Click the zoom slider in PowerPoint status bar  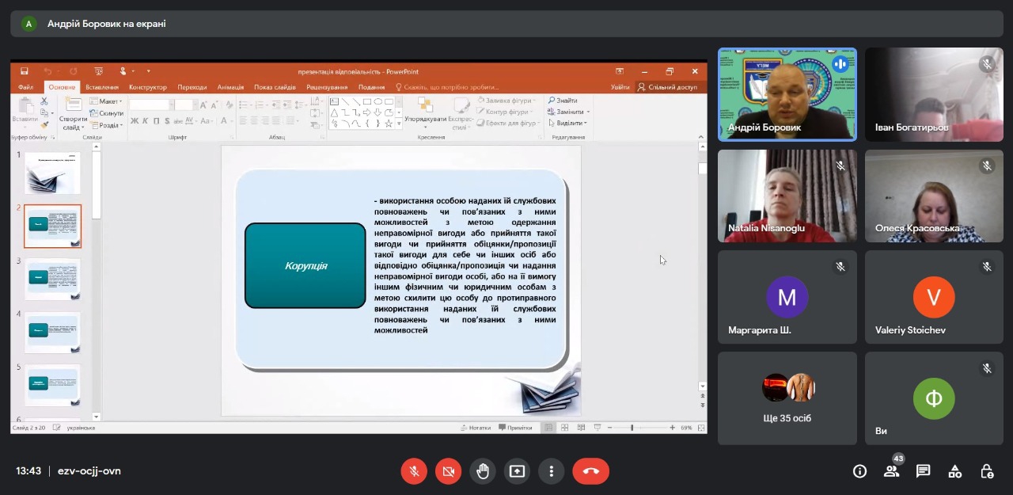[639, 428]
